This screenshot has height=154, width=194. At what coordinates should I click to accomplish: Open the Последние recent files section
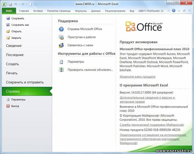point(15,55)
